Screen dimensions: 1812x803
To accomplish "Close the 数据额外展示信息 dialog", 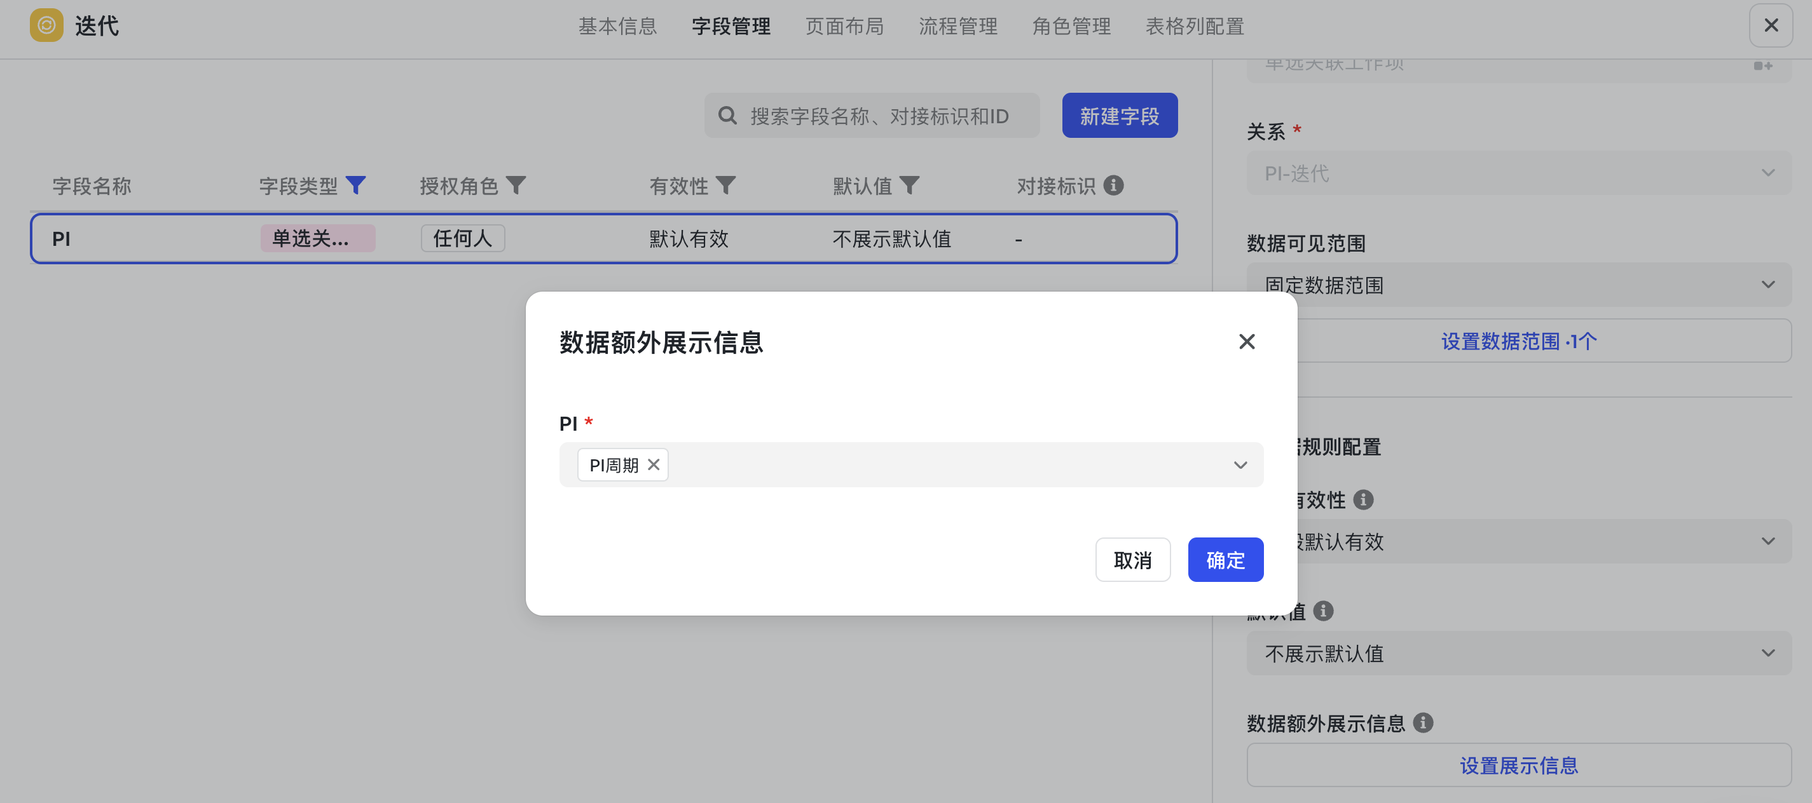I will pyautogui.click(x=1246, y=342).
